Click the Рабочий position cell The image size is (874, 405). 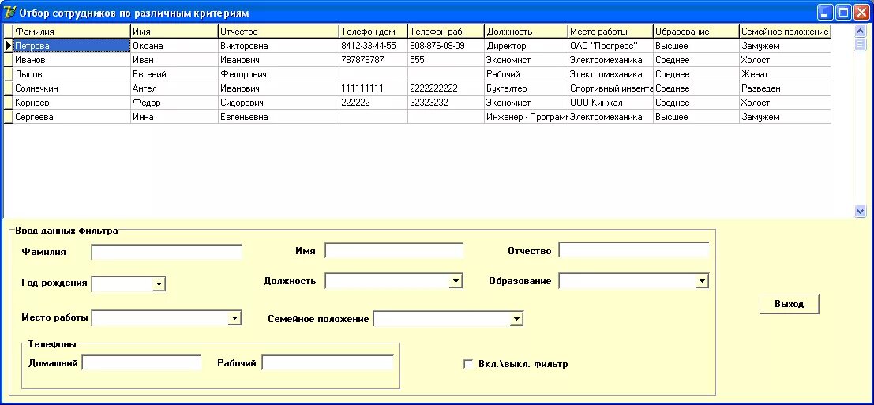526,74
